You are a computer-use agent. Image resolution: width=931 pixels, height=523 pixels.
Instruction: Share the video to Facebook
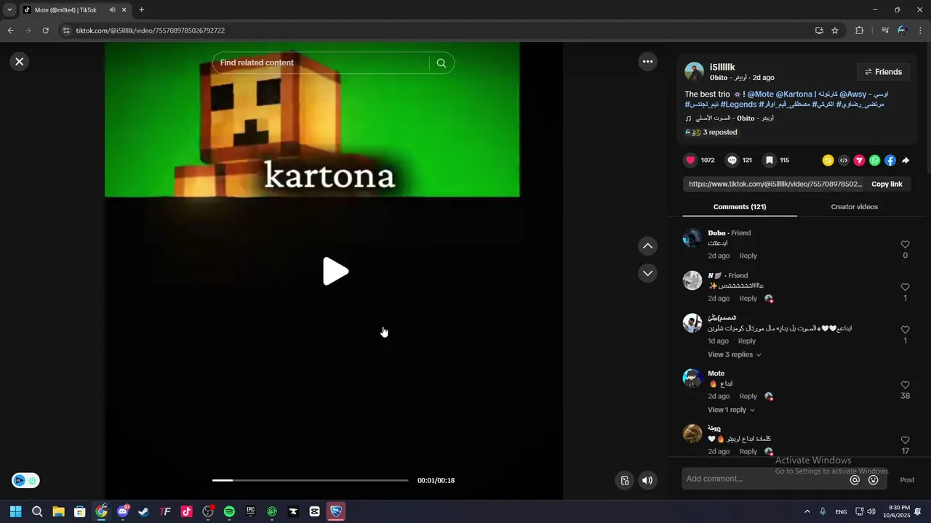pos(890,161)
